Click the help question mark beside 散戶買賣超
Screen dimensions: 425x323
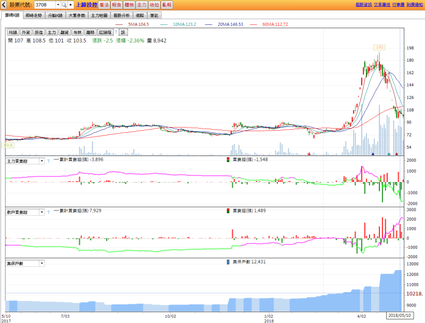pyautogui.click(x=48, y=212)
